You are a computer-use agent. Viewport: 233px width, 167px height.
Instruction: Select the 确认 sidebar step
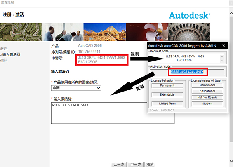(x=4, y=60)
